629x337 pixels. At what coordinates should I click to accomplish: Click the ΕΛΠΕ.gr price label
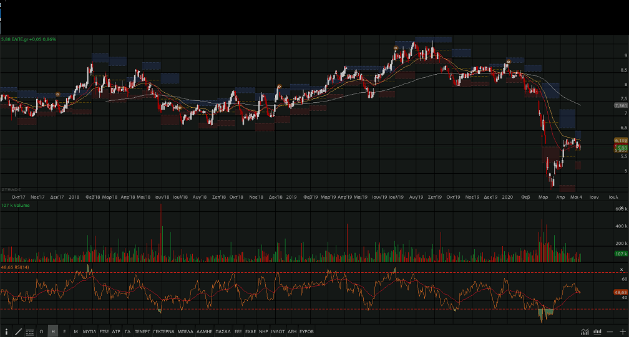pos(29,39)
